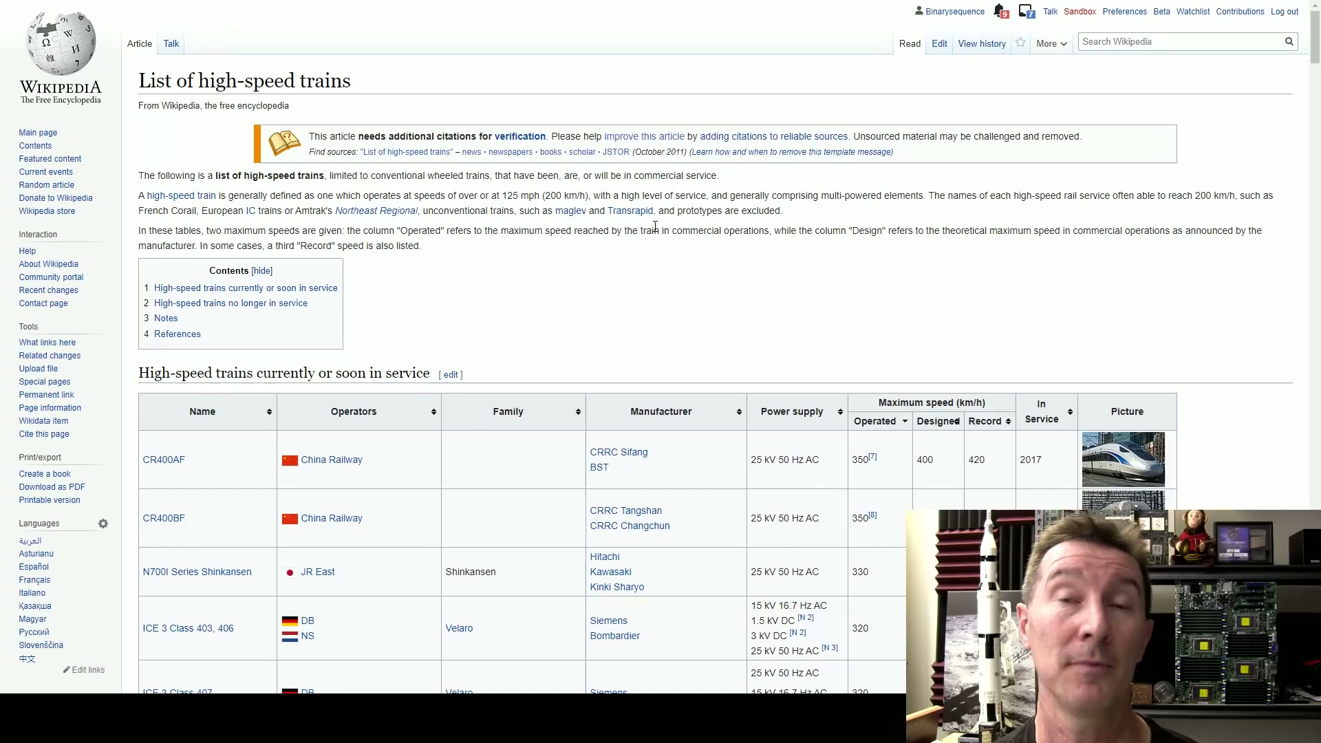1321x743 pixels.
Task: Click the search magnifier icon
Action: point(1289,42)
